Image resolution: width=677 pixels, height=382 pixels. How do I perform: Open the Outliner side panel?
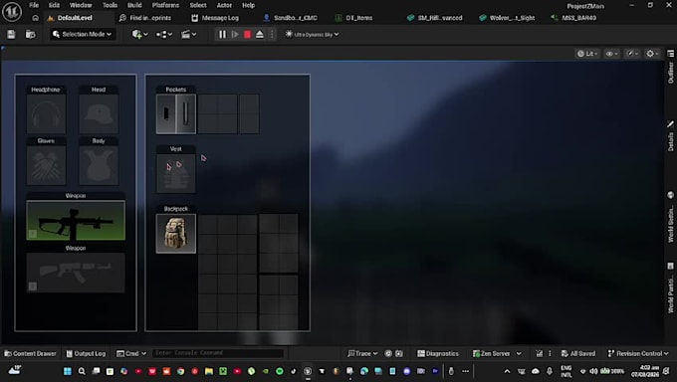(x=670, y=67)
